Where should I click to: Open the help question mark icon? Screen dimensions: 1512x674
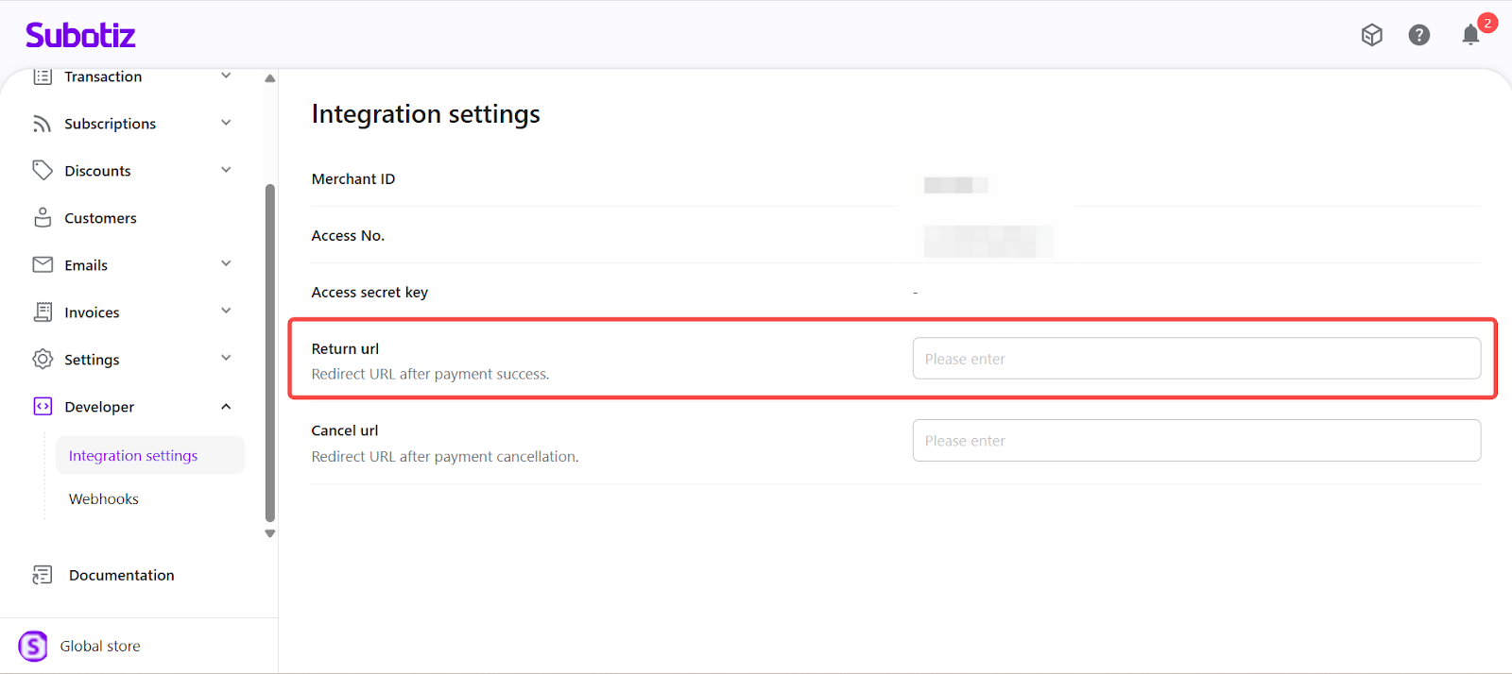(x=1418, y=36)
